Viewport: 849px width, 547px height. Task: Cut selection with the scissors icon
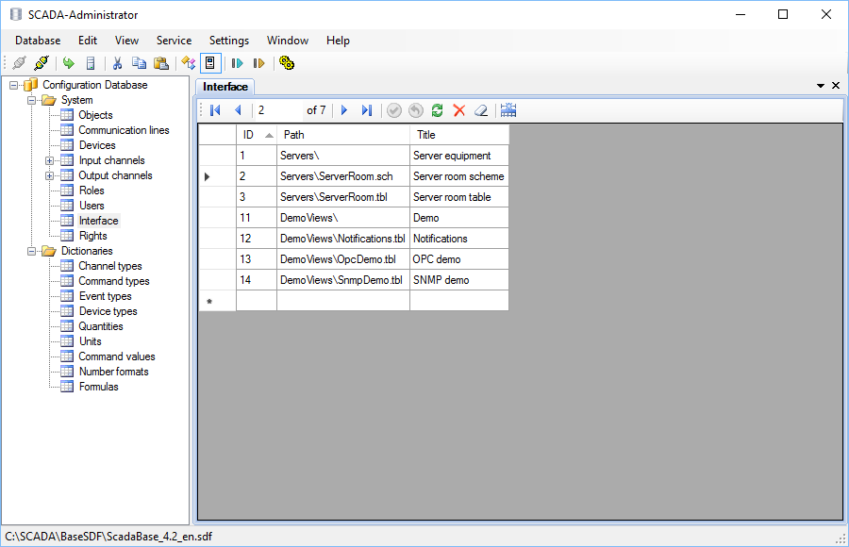tap(117, 63)
